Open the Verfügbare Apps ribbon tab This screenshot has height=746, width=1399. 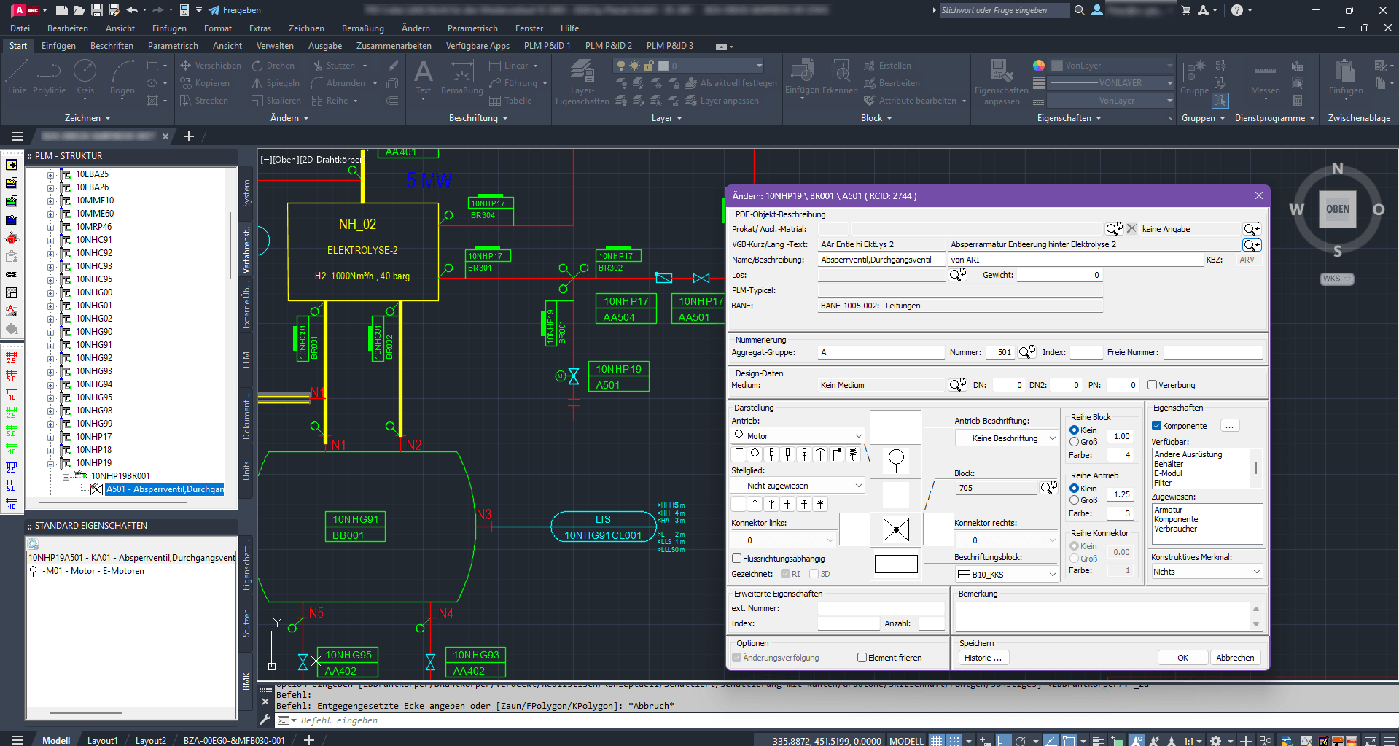(478, 46)
